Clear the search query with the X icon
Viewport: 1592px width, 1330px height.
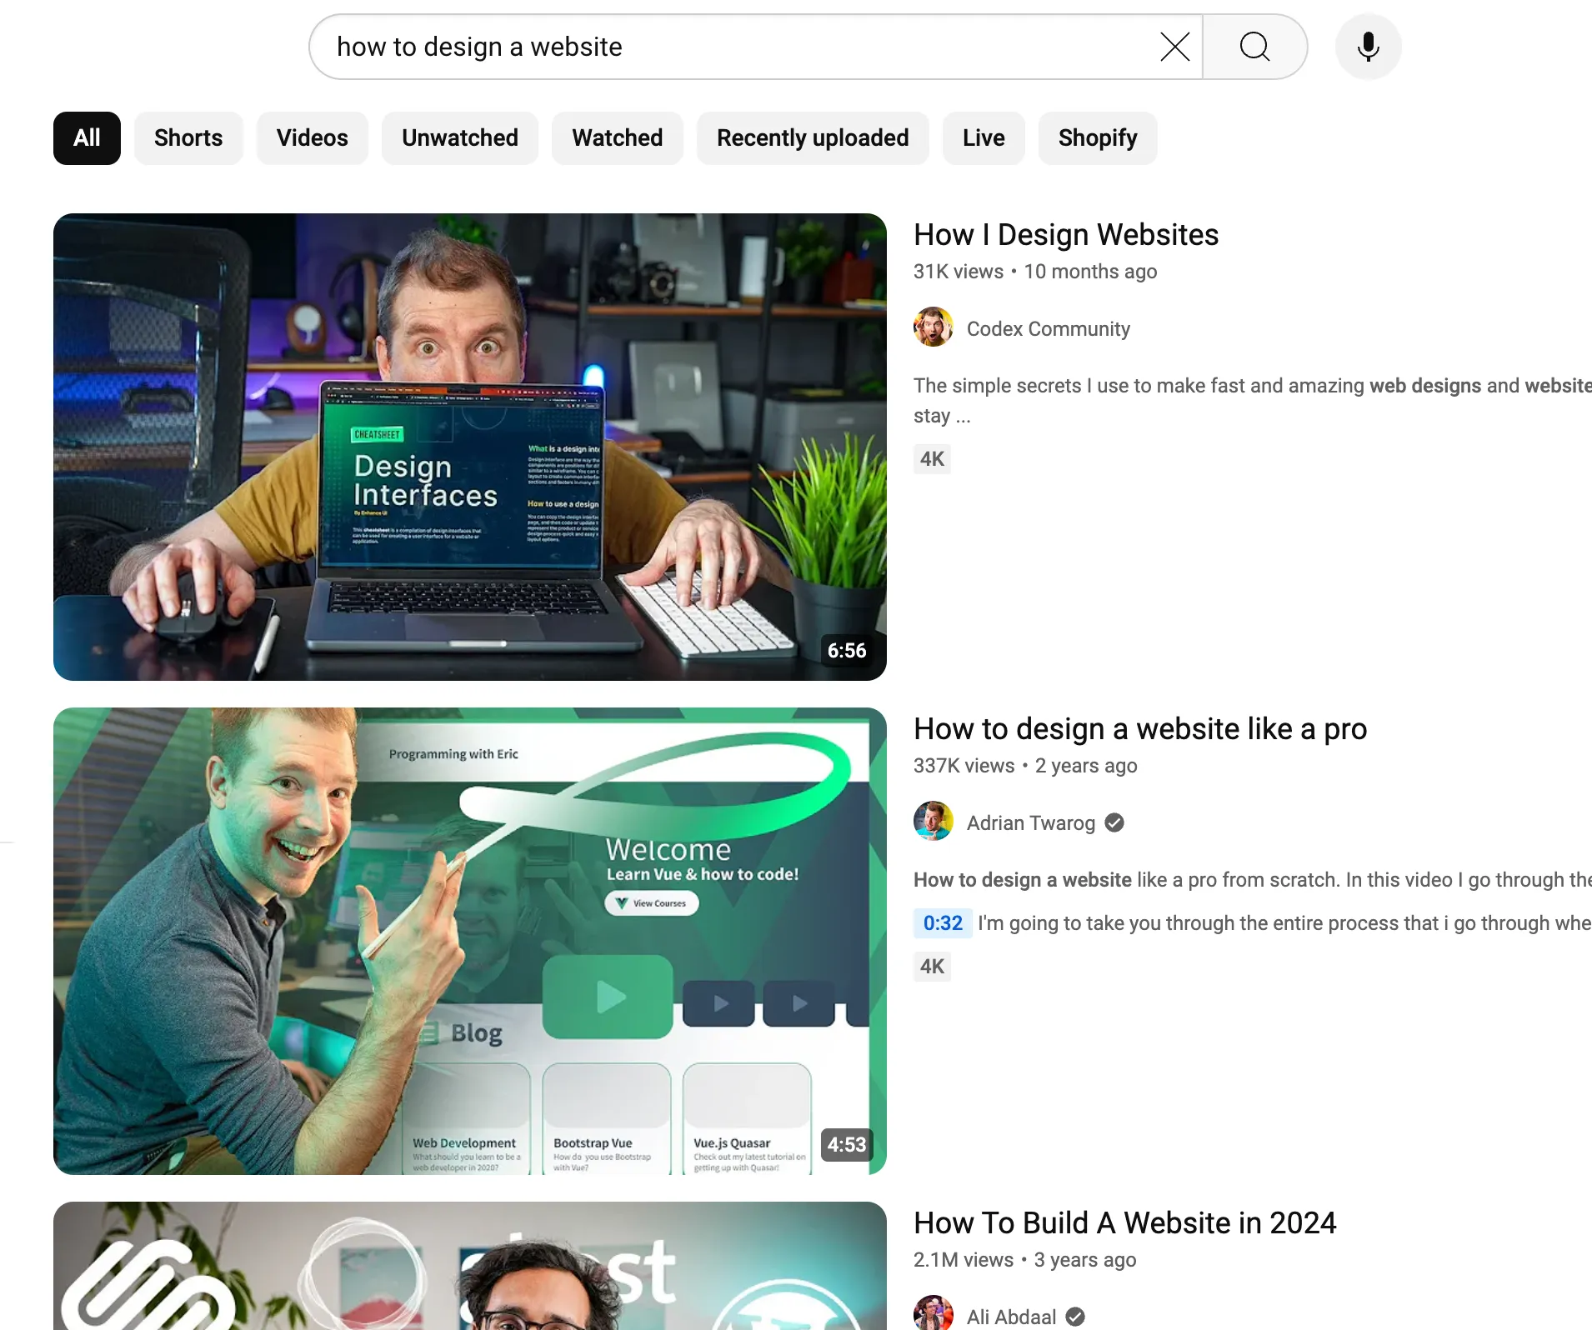pos(1174,47)
